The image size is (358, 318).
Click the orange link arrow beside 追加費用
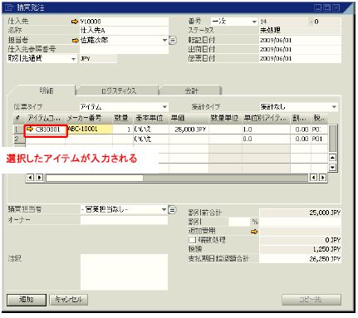coord(254,232)
